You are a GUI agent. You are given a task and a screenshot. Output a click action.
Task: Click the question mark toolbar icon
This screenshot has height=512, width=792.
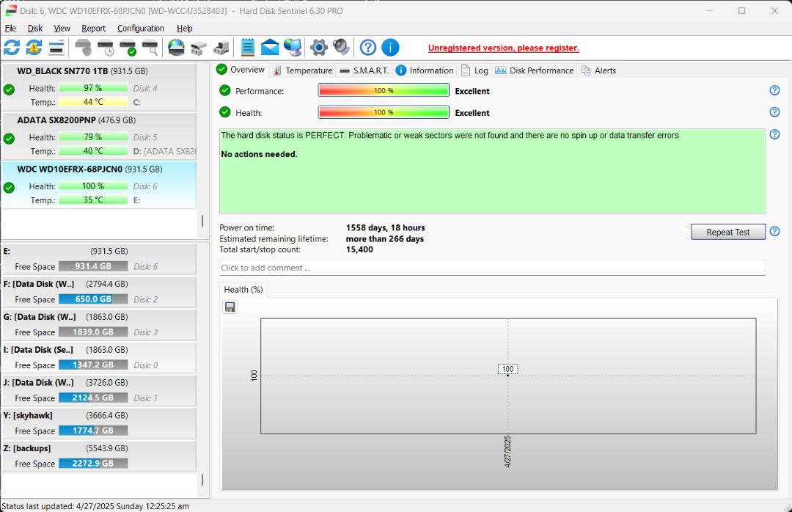(367, 48)
